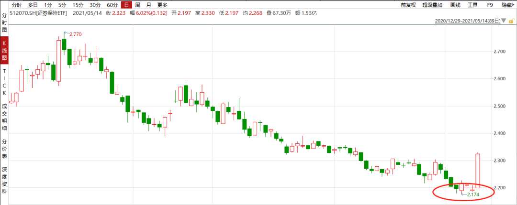The height and width of the screenshot is (205, 517).
Task: Select the 1分 minute period tab
Action: click(x=48, y=5)
